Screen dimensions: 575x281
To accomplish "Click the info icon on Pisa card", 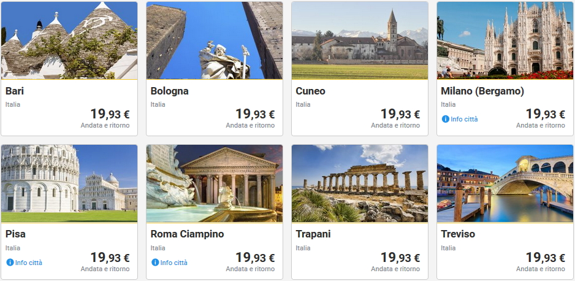I will (x=10, y=263).
